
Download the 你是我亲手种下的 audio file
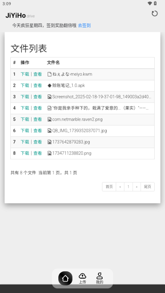click(x=25, y=108)
